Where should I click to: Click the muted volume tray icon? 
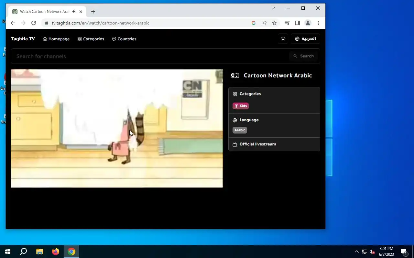(x=372, y=252)
